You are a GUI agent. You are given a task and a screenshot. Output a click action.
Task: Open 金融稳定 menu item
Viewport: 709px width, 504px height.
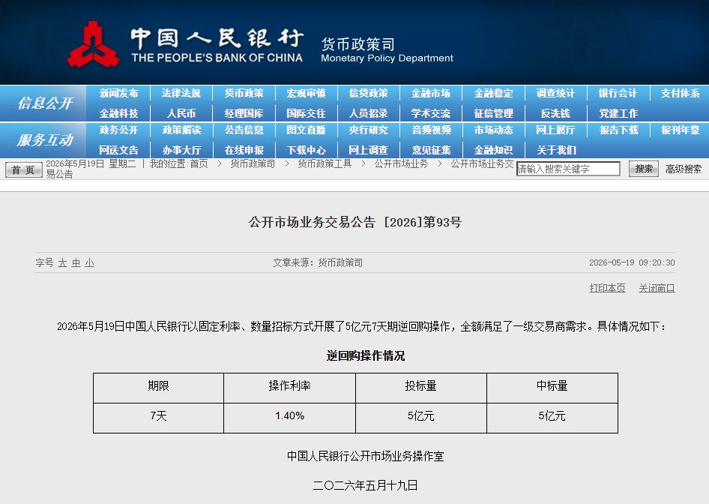[x=493, y=93]
